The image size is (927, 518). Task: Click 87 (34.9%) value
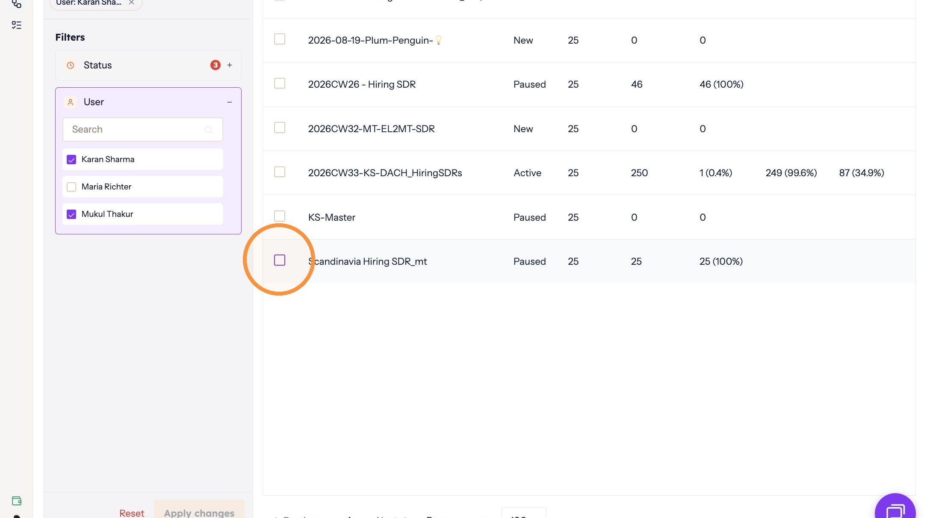point(862,173)
